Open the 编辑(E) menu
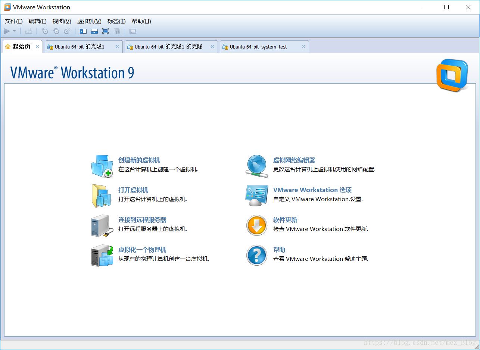The height and width of the screenshot is (350, 480). tap(38, 21)
